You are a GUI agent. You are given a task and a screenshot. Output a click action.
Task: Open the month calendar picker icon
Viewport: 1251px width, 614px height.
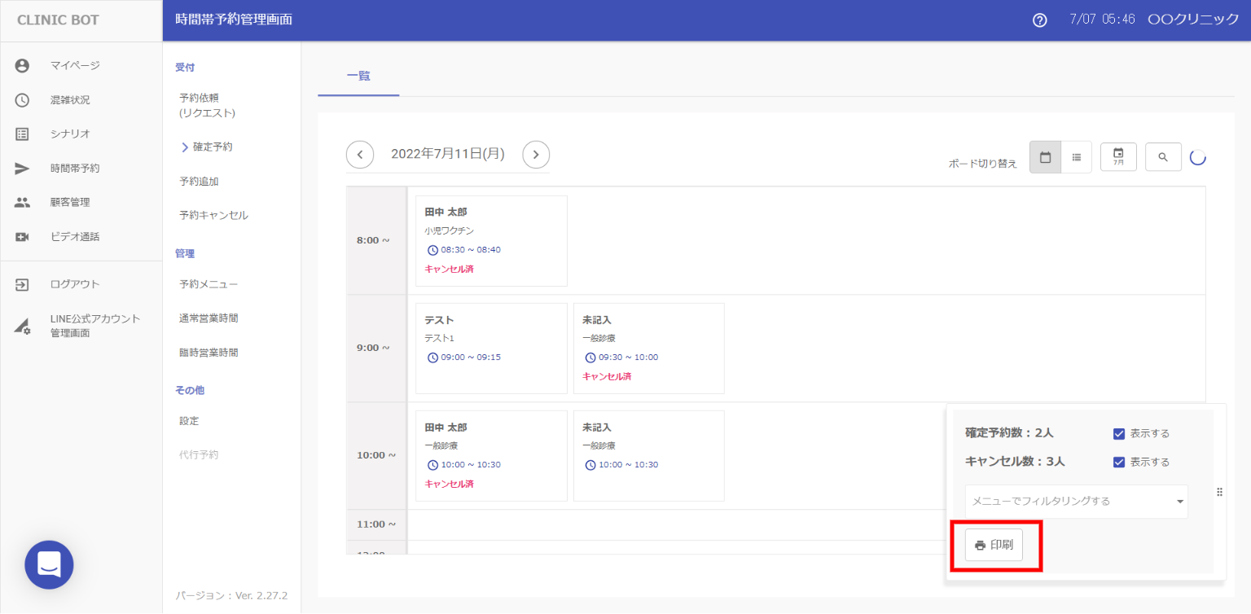(1118, 157)
